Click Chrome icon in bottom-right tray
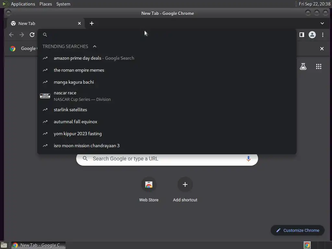The width and height of the screenshot is (332, 249). click(307, 245)
